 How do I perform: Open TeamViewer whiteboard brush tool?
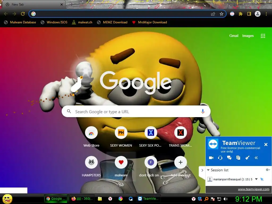tap(247, 158)
